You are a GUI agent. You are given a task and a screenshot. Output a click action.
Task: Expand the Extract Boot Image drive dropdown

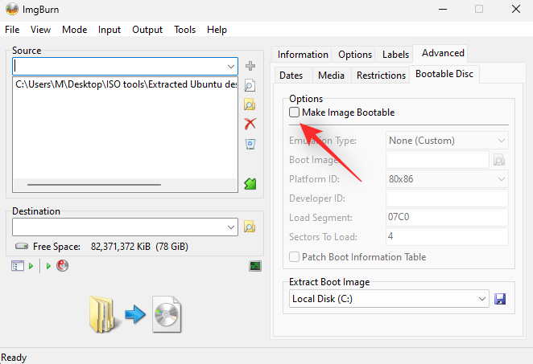(x=482, y=299)
